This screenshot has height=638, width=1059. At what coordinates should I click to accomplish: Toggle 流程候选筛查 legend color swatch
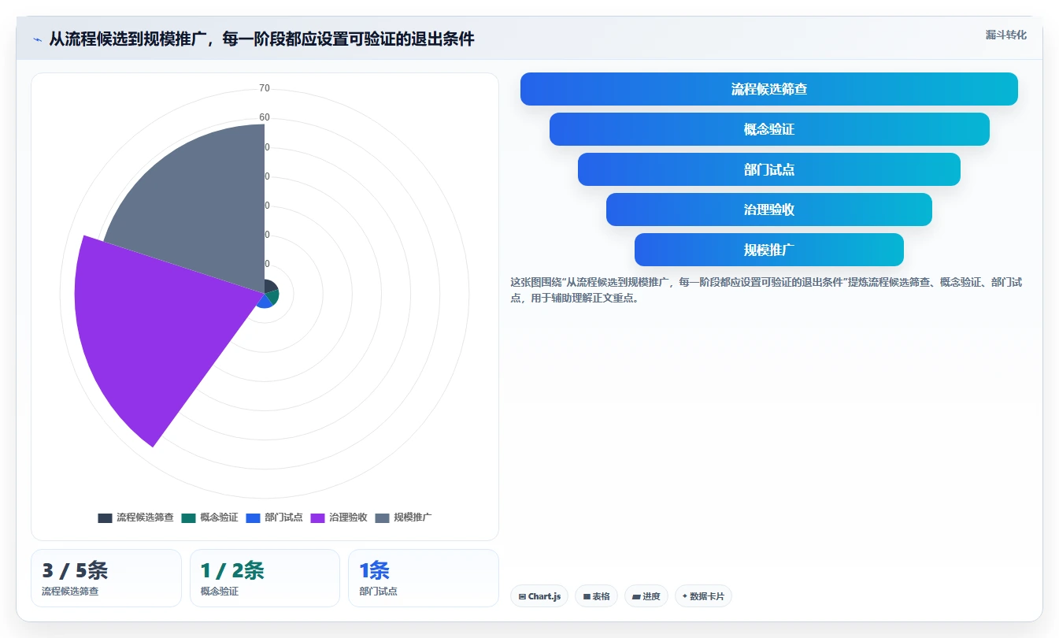105,517
